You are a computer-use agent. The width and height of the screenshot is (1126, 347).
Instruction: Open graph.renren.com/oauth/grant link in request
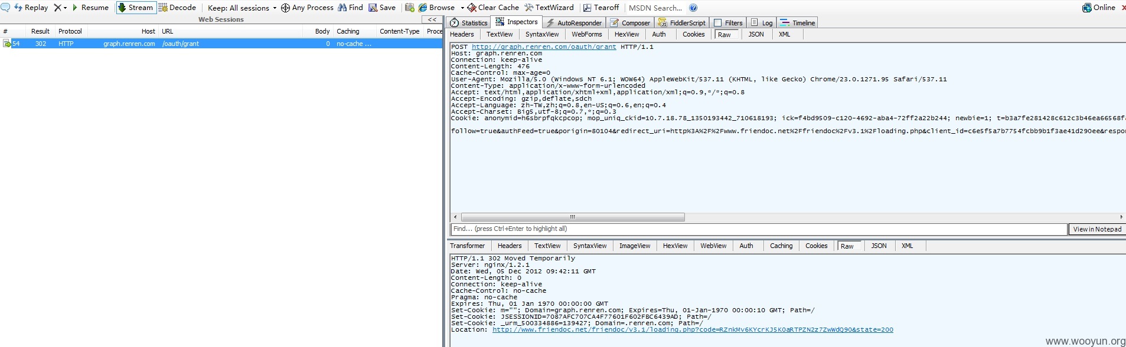point(544,47)
